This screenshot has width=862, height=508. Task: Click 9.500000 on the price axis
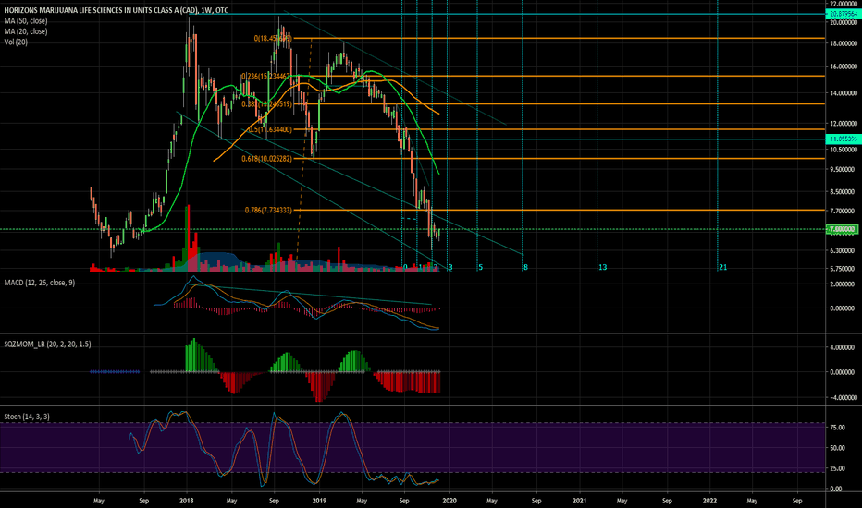[843, 170]
